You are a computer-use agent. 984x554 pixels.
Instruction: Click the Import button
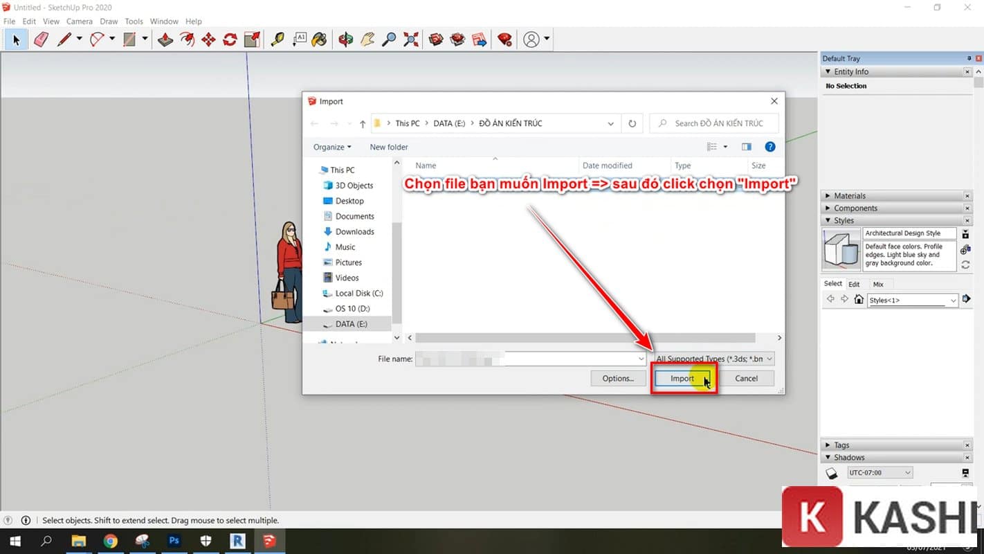682,379
